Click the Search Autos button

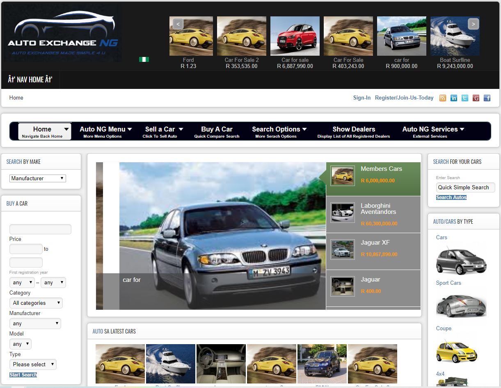(x=451, y=197)
